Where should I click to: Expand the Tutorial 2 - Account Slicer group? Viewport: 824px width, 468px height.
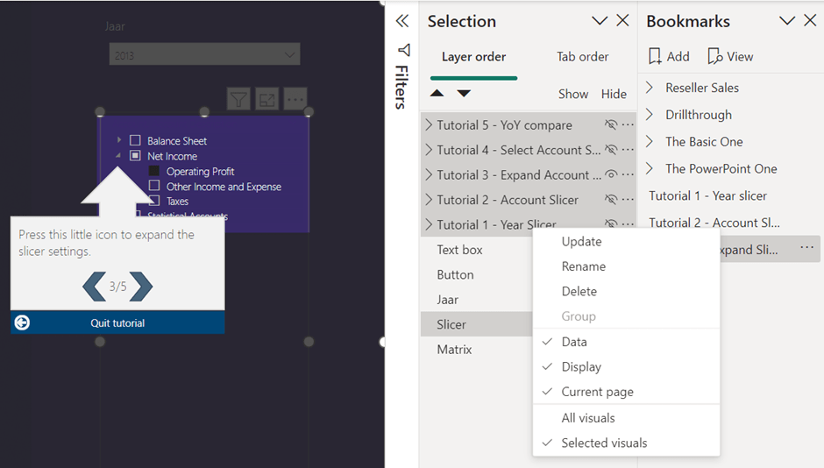tap(429, 200)
